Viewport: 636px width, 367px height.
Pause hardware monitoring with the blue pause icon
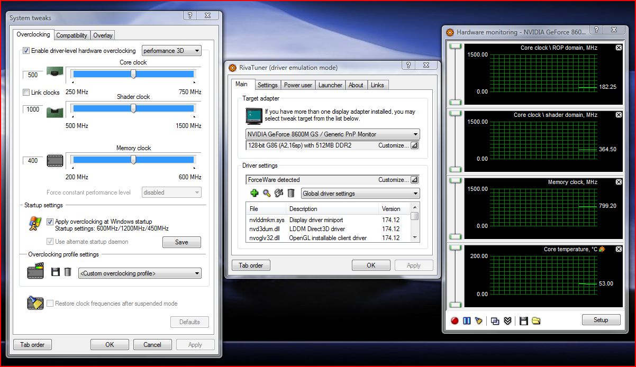coord(467,320)
